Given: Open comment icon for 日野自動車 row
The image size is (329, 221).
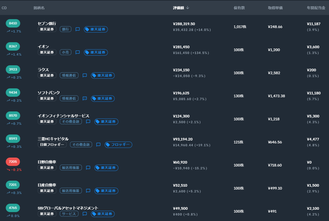Looking at the screenshot, I should pos(88,168).
